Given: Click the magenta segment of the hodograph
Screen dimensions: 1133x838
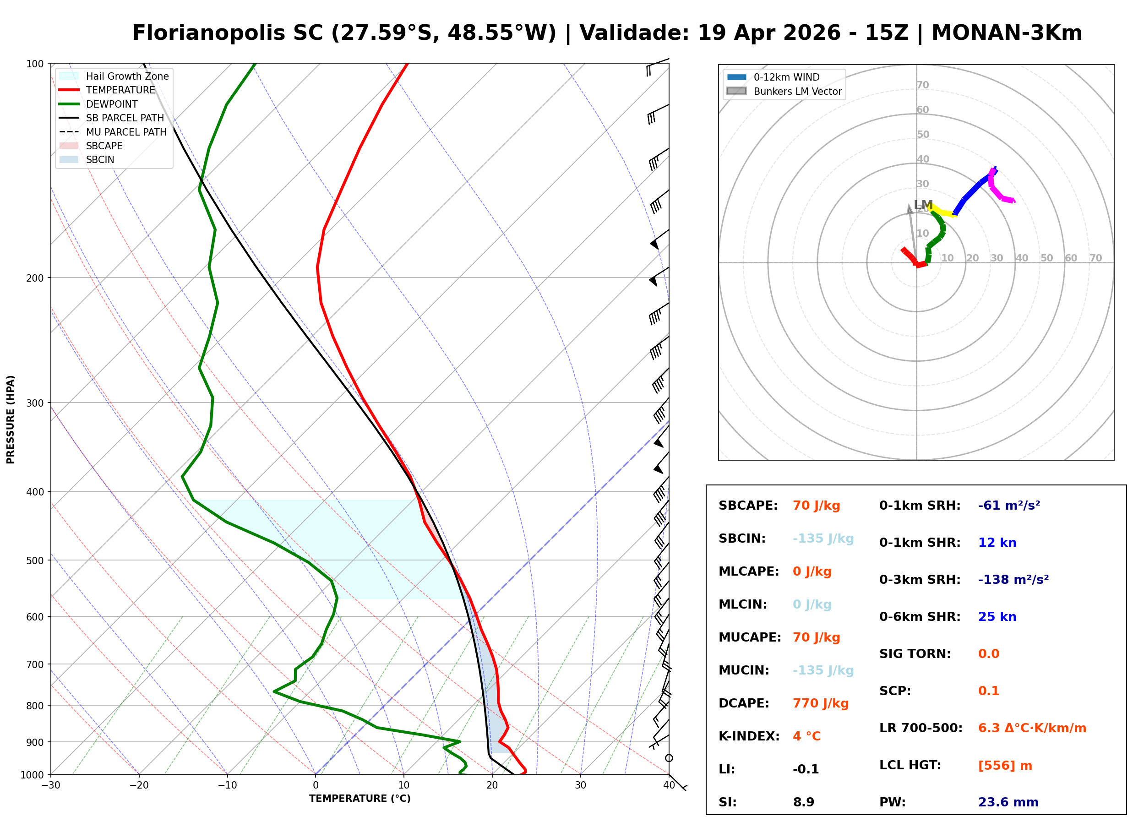Looking at the screenshot, I should coord(995,193).
